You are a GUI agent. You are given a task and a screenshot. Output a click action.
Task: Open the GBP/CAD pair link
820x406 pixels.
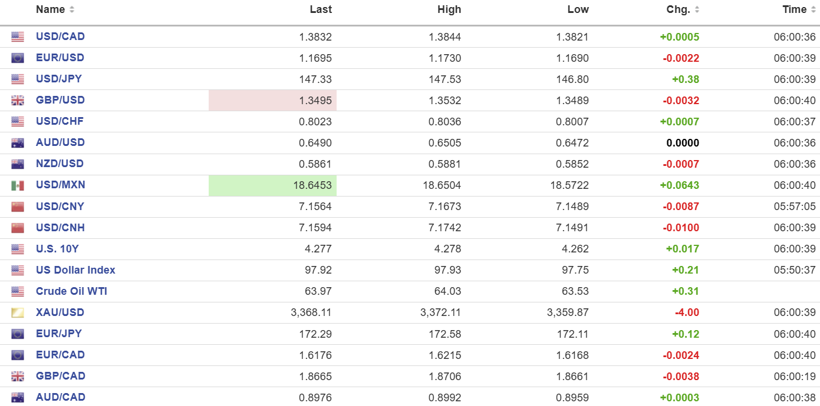tap(61, 376)
